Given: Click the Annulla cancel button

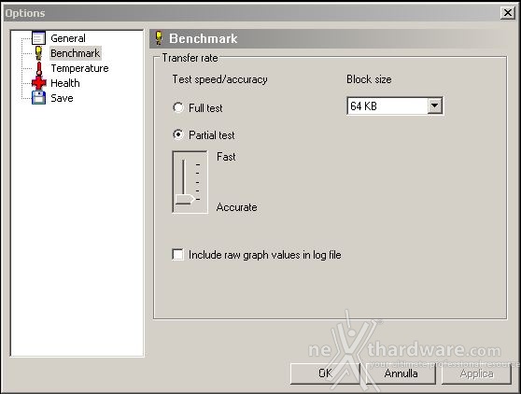Looking at the screenshot, I should pyautogui.click(x=401, y=373).
